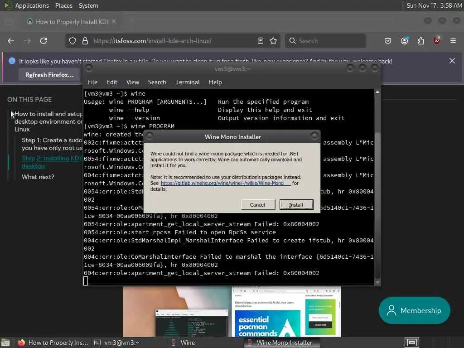This screenshot has width=464, height=348.
Task: Go back in Firefox
Action: (x=11, y=41)
